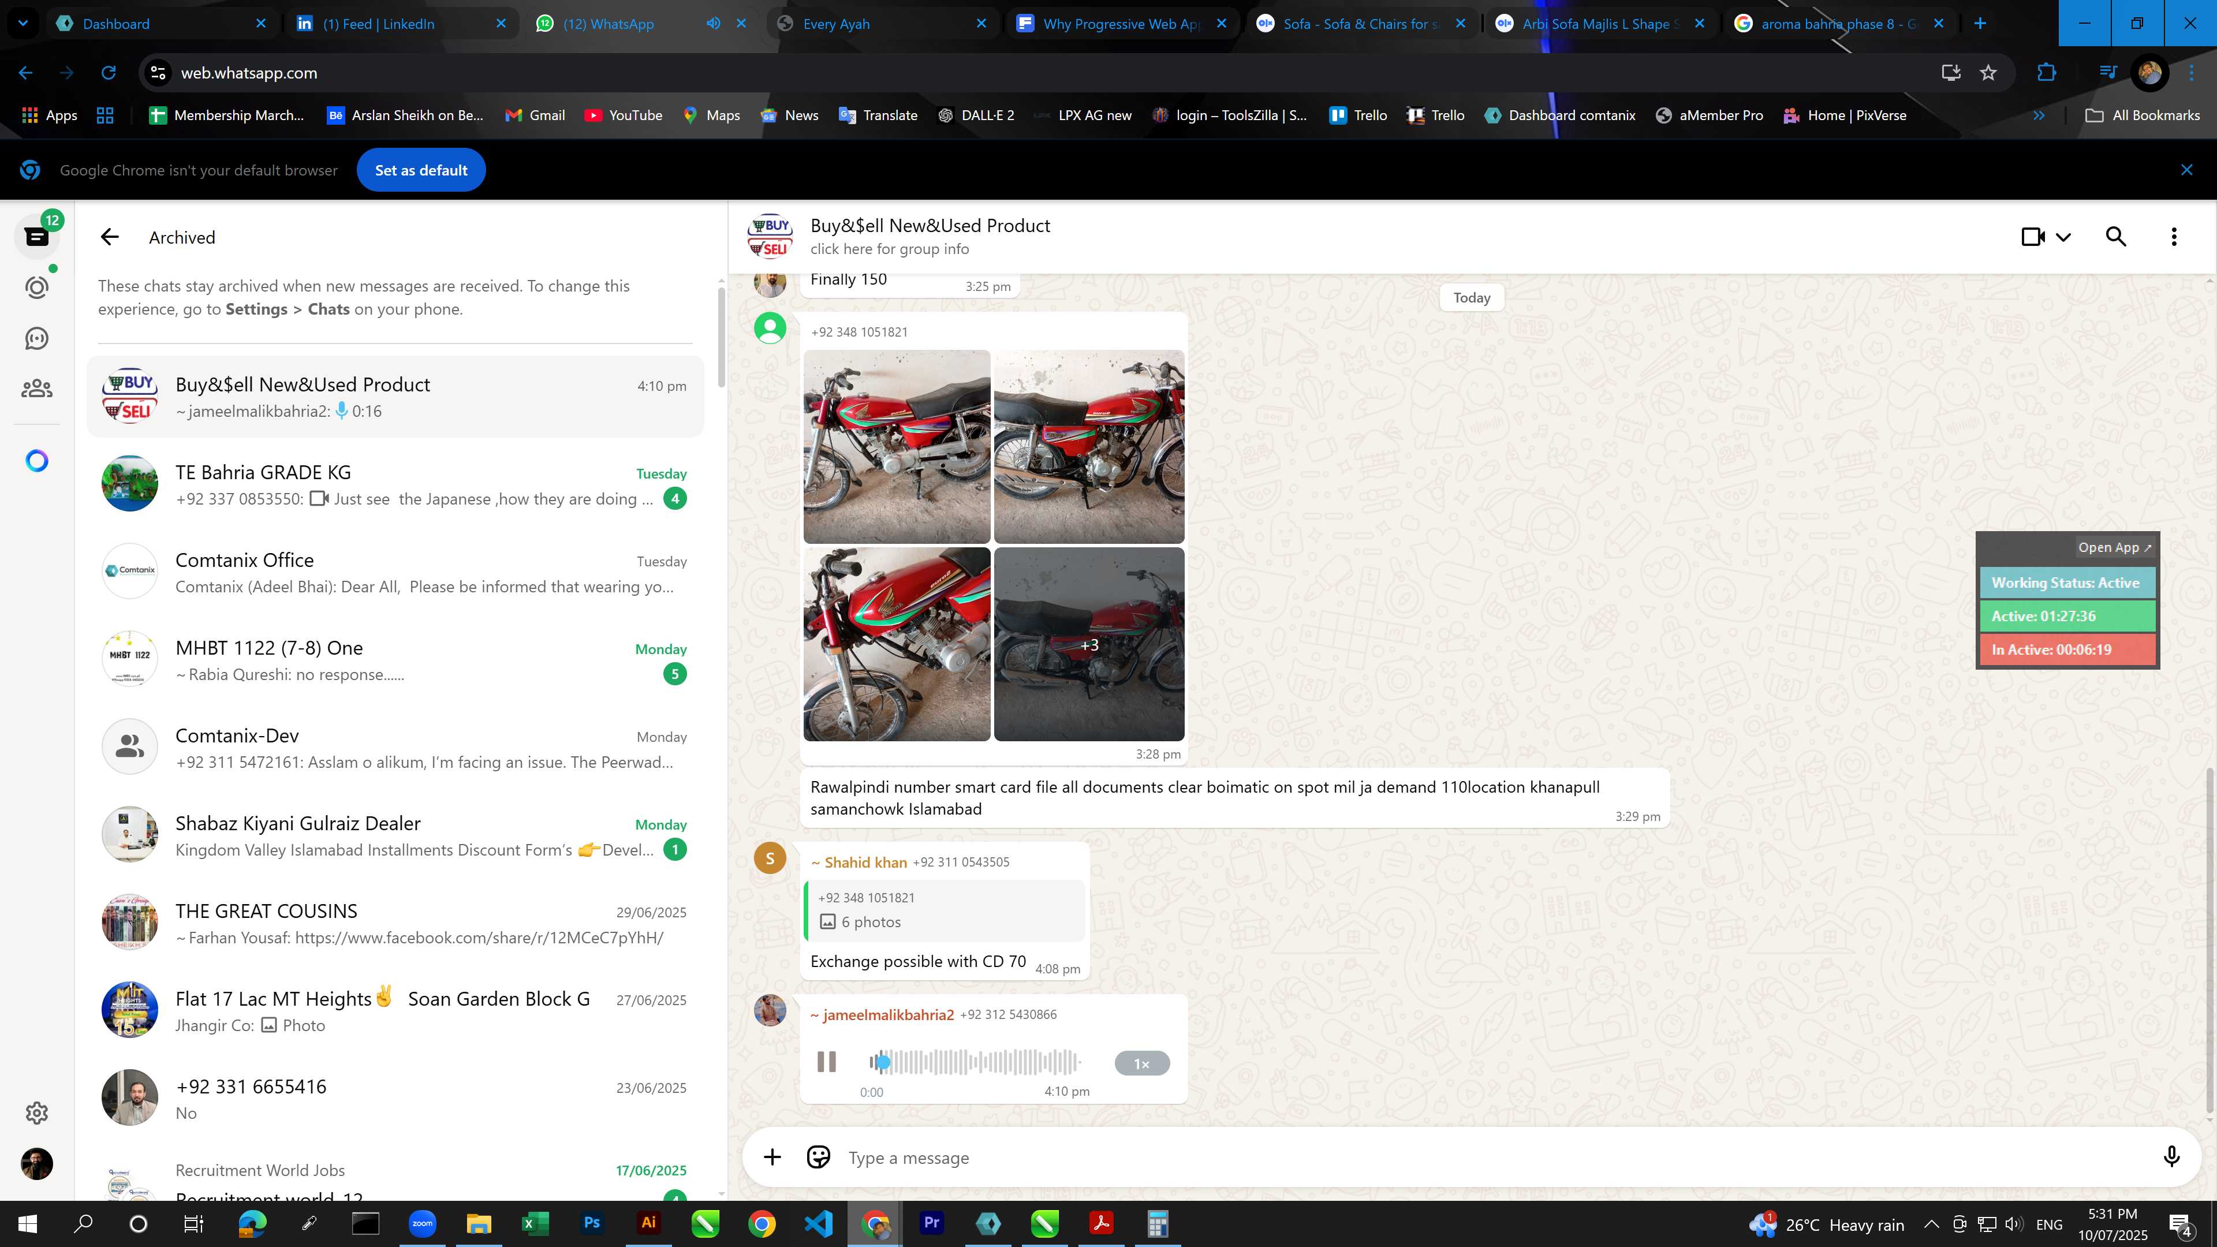Open the +92 331 6655416 chat
This screenshot has height=1247, width=2217.
pos(395,1099)
